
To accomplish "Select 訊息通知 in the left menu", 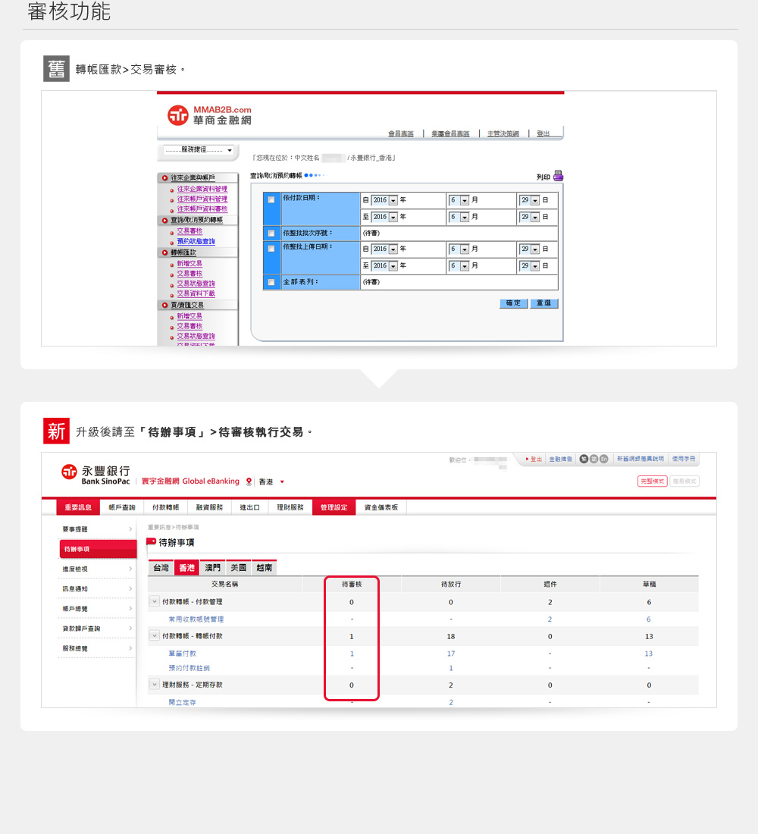I will point(96,589).
